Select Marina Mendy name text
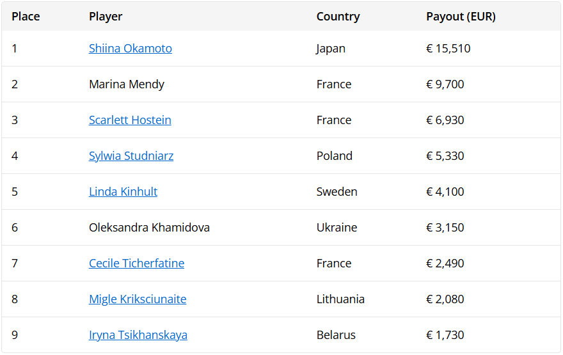Viewport: 563px width, 355px height. click(x=127, y=84)
